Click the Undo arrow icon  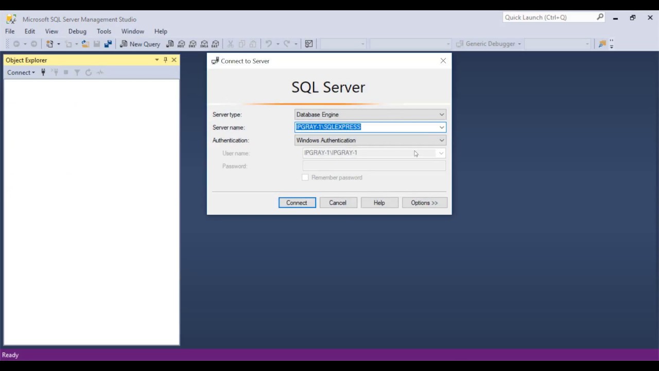click(x=268, y=44)
